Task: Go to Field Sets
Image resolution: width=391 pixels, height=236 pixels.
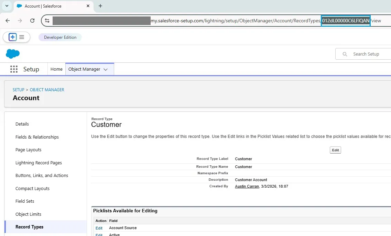Action: tap(25, 201)
